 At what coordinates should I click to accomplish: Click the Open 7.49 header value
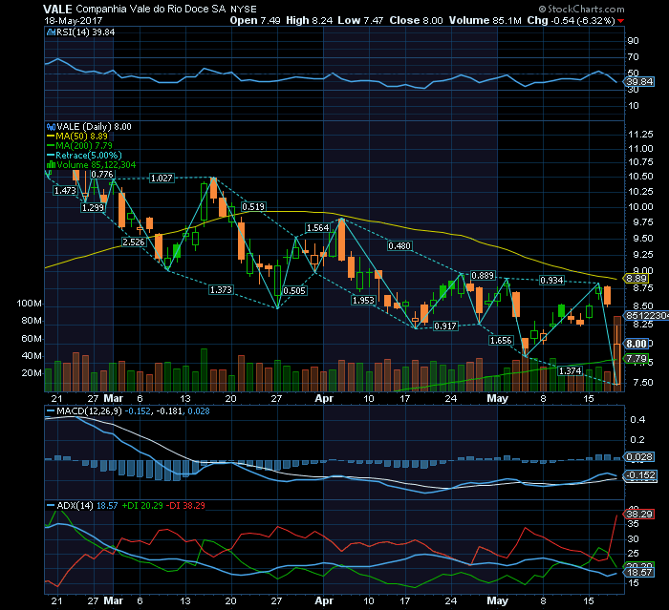click(255, 20)
